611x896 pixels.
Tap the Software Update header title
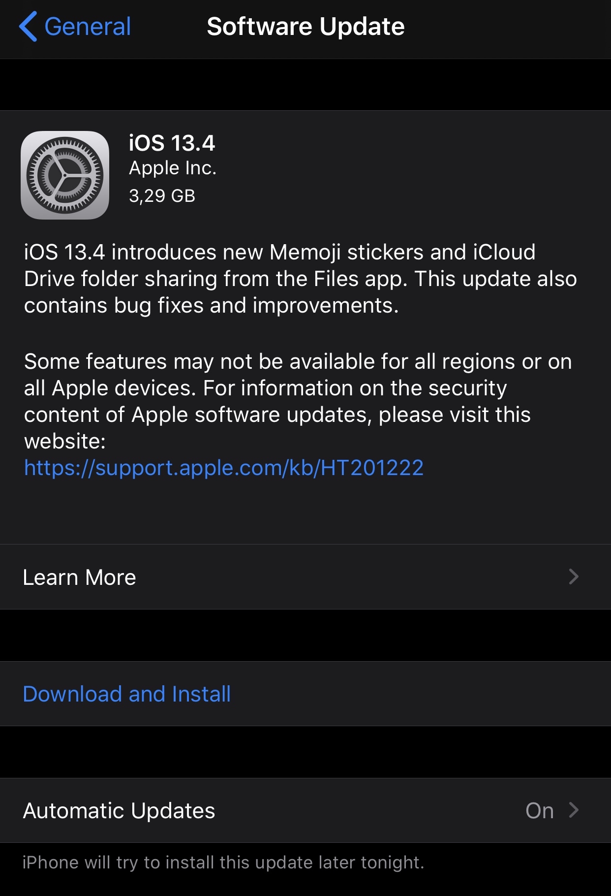point(305,27)
